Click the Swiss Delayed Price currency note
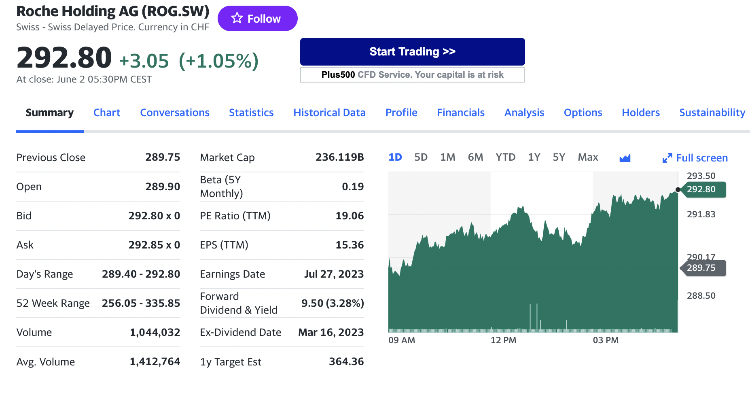Viewport: 750px width, 395px height. click(112, 27)
